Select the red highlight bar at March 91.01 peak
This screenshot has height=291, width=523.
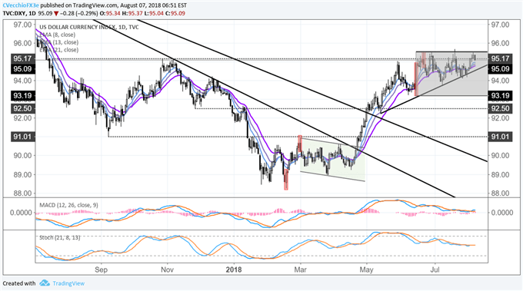pos(300,144)
